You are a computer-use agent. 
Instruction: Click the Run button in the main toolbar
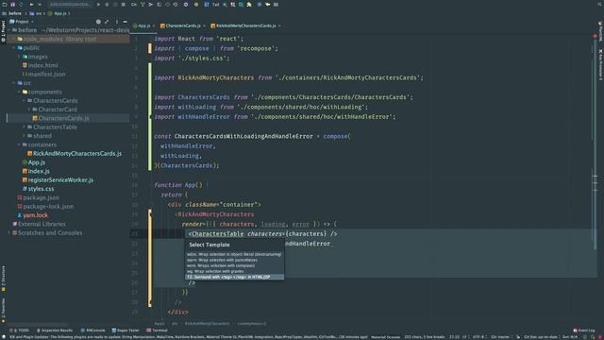pyautogui.click(x=98, y=4)
